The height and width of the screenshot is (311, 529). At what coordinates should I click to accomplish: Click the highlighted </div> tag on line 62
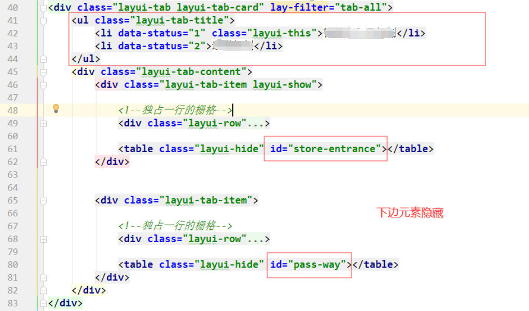112,162
